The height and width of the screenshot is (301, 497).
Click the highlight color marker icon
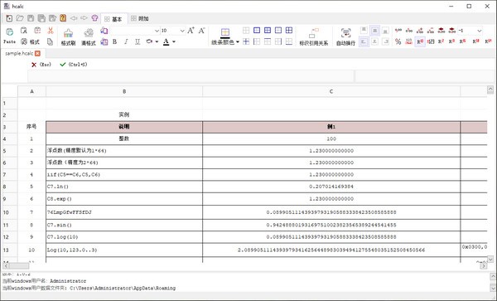[x=149, y=41]
